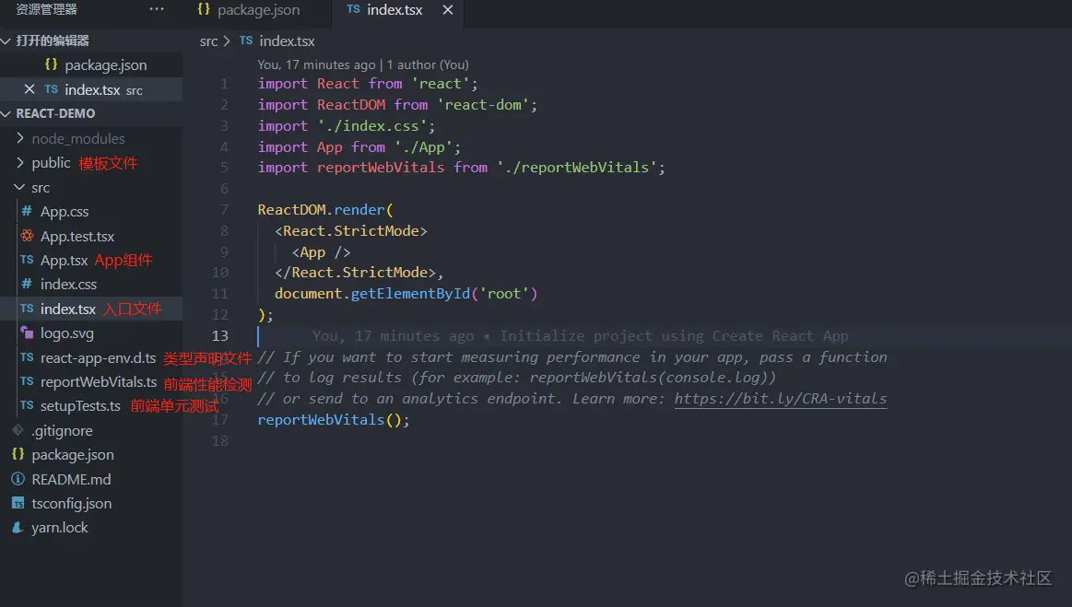Click the README.md info icon

coord(18,479)
